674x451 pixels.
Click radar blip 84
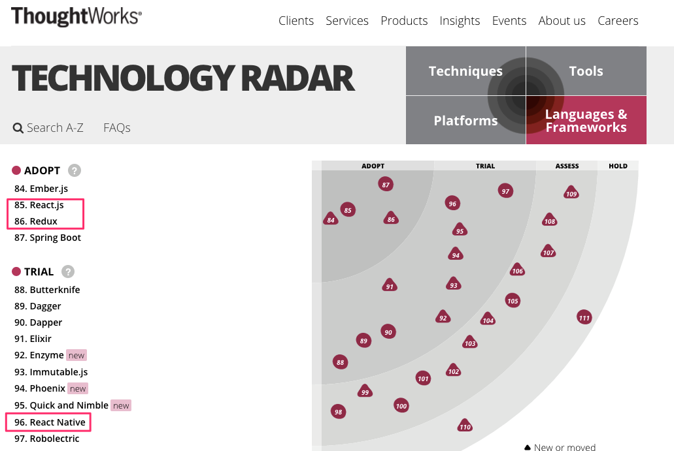pyautogui.click(x=331, y=219)
